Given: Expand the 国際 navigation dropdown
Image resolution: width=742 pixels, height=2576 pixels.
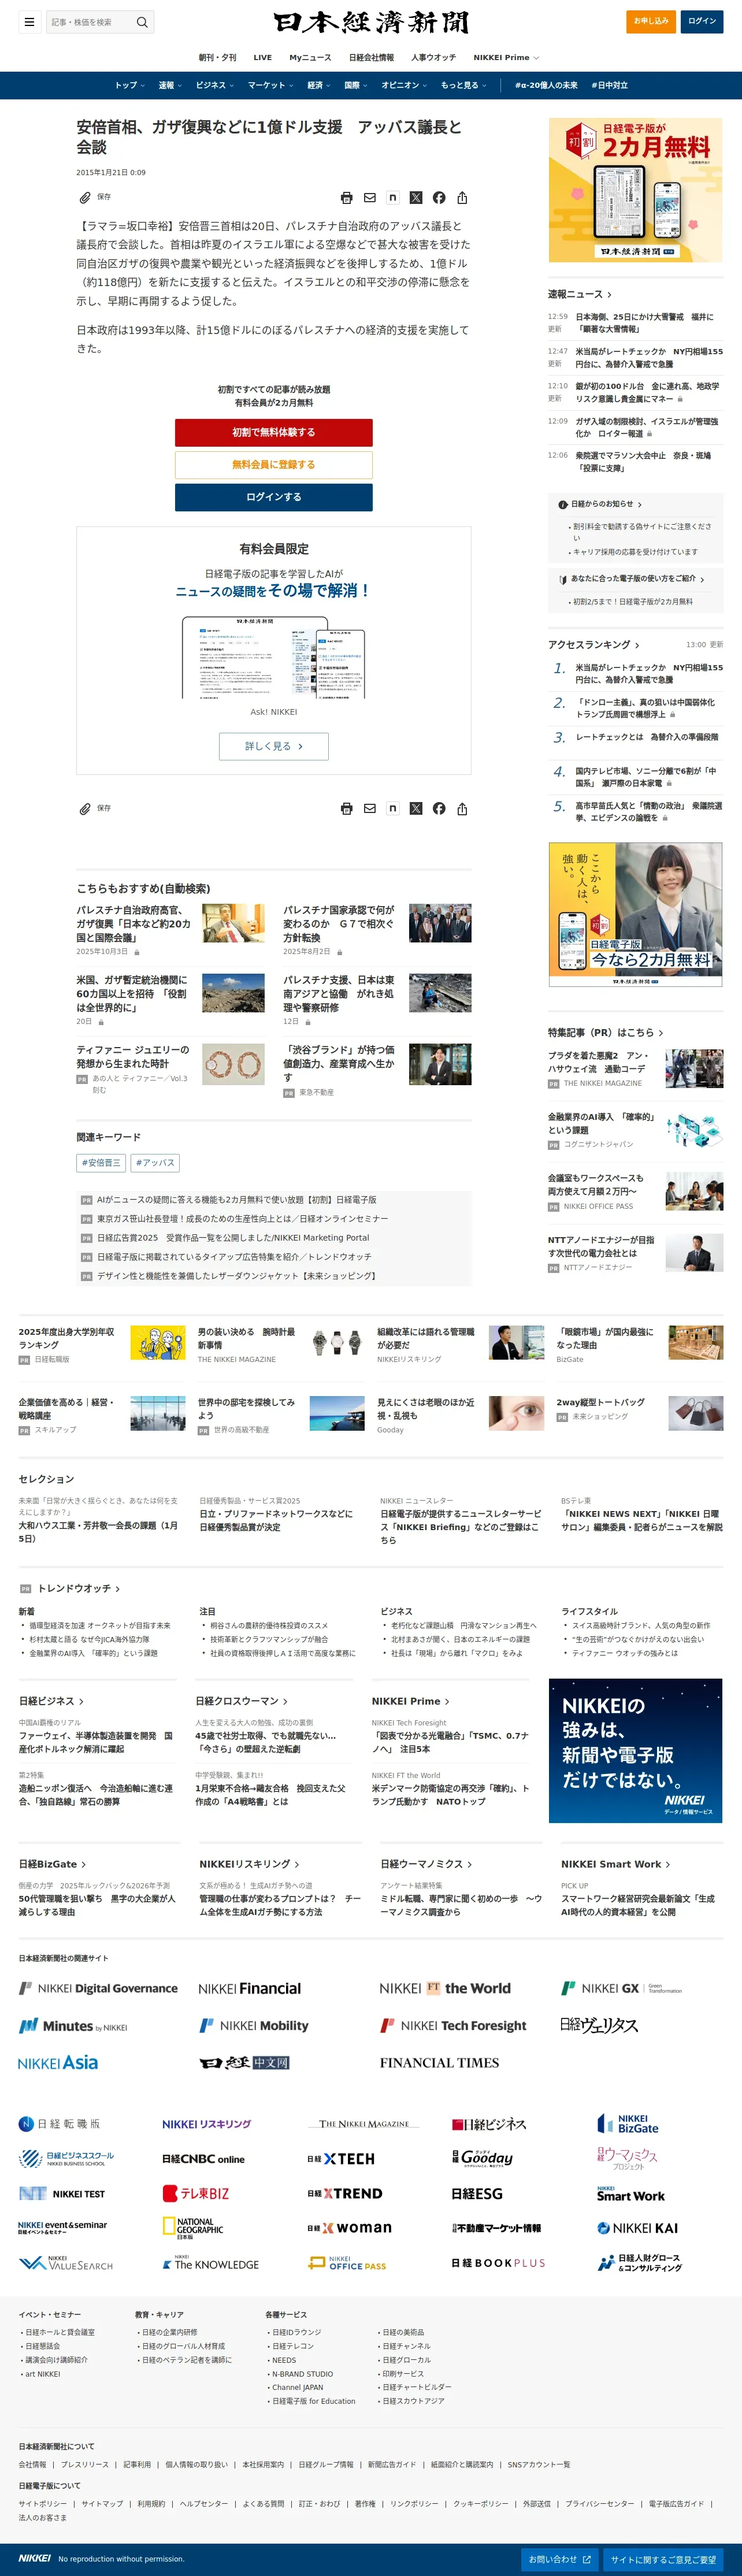Looking at the screenshot, I should tap(356, 85).
